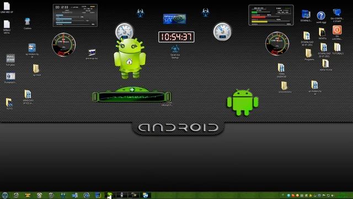
Task: Click the volume speaker icon in system tray
Action: click(333, 195)
